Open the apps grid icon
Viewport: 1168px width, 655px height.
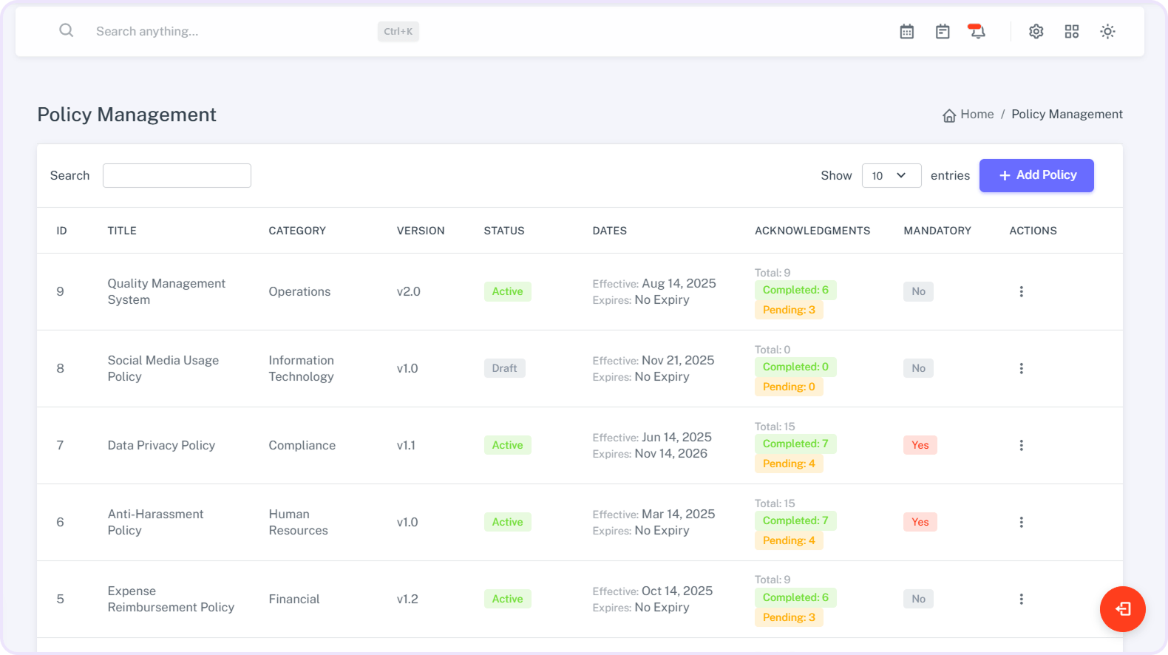tap(1071, 32)
